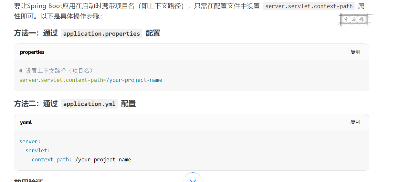Click the 'yaml' code block label

click(x=26, y=122)
